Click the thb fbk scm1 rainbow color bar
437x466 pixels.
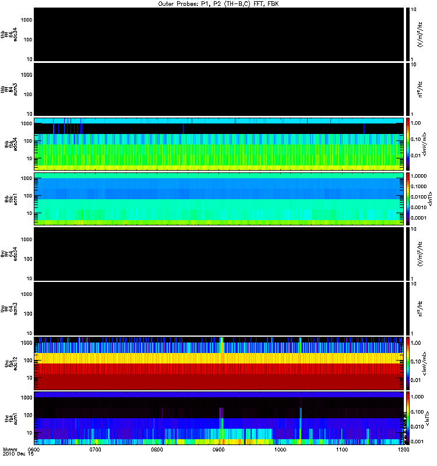408,199
